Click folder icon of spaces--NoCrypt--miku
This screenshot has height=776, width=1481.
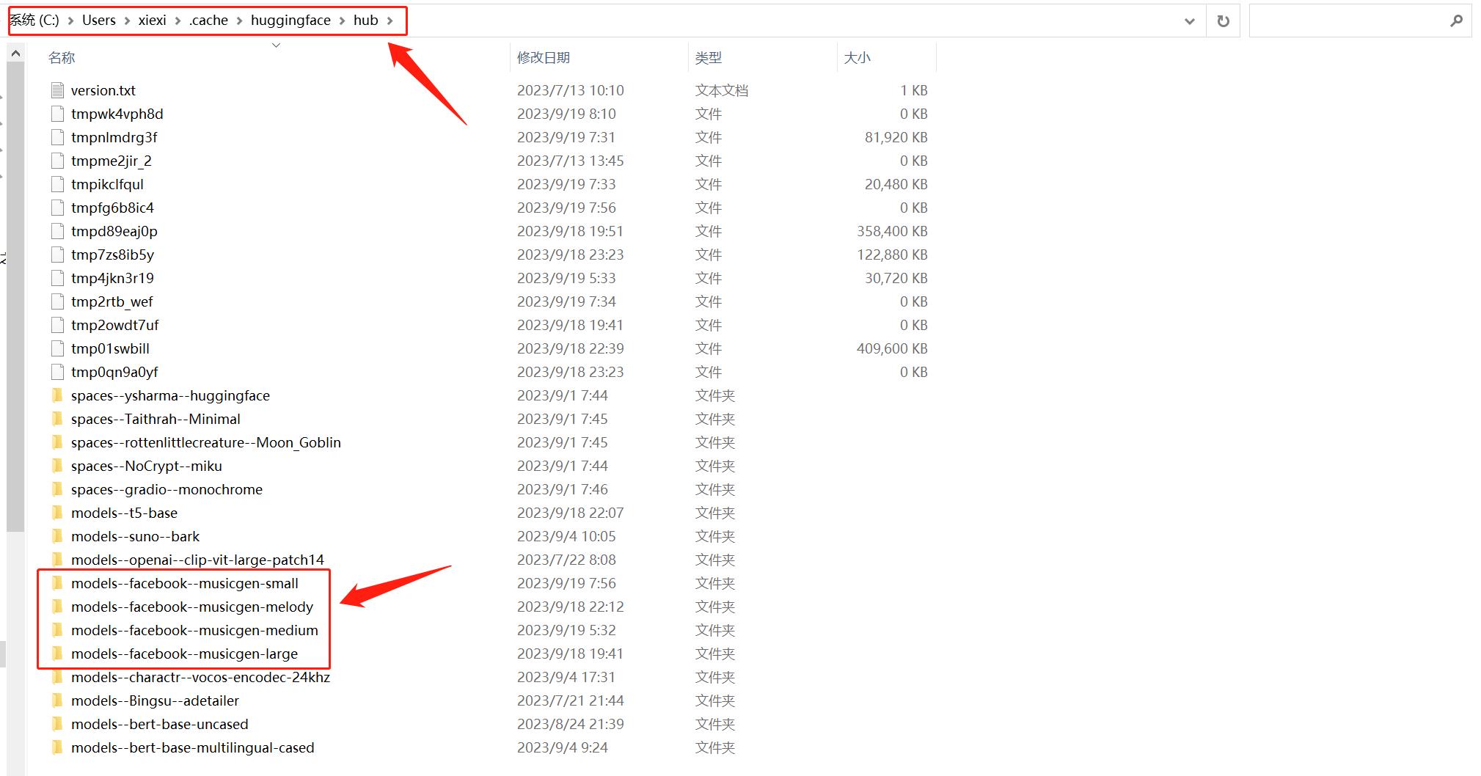57,466
